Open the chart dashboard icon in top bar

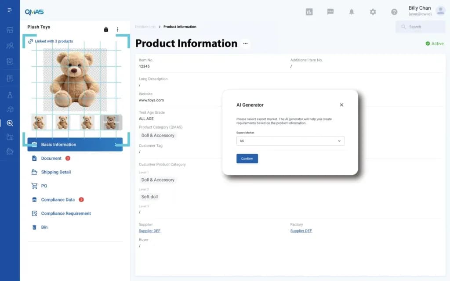(309, 12)
